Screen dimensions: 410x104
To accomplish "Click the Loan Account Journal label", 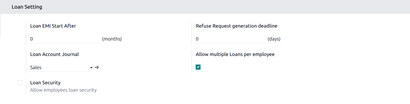I will tap(54, 54).
